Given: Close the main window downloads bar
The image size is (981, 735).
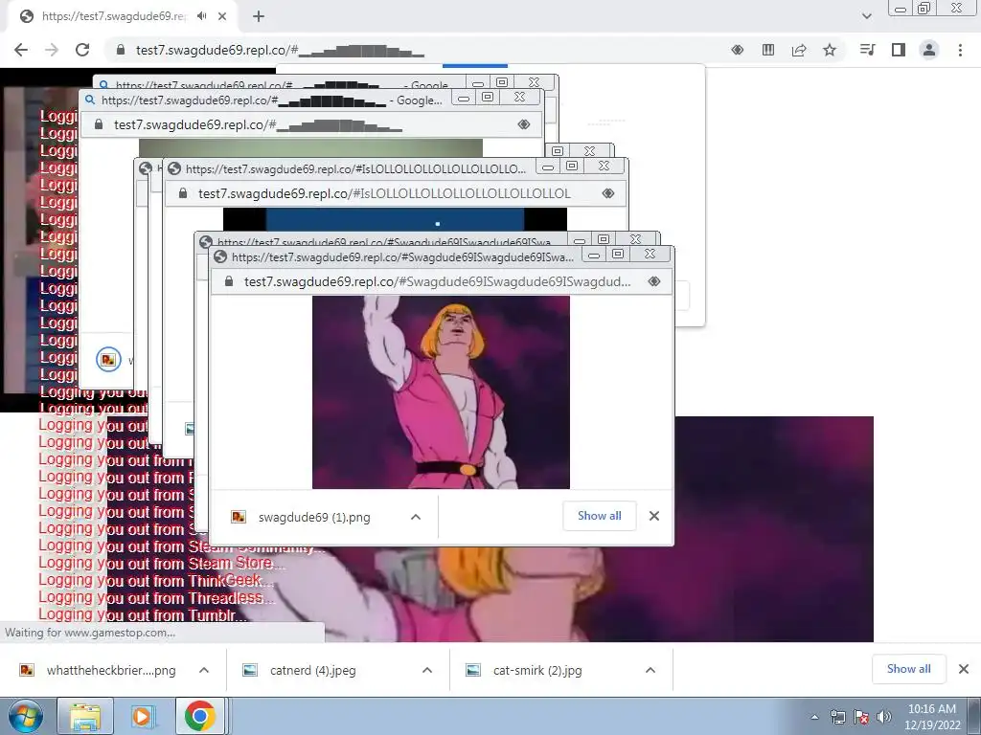Looking at the screenshot, I should pos(964,669).
